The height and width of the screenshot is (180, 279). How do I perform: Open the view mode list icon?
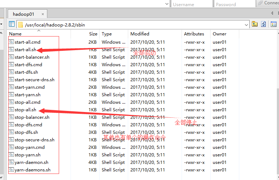point(274,24)
